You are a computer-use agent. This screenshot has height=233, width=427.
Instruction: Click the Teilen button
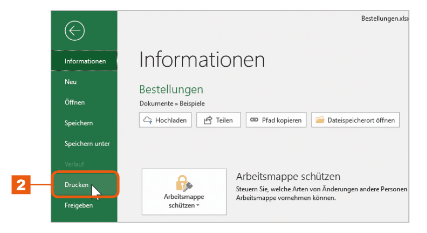[219, 120]
